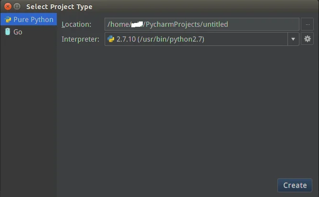
Task: Expand the Interpreter dropdown arrow
Action: tap(293, 39)
